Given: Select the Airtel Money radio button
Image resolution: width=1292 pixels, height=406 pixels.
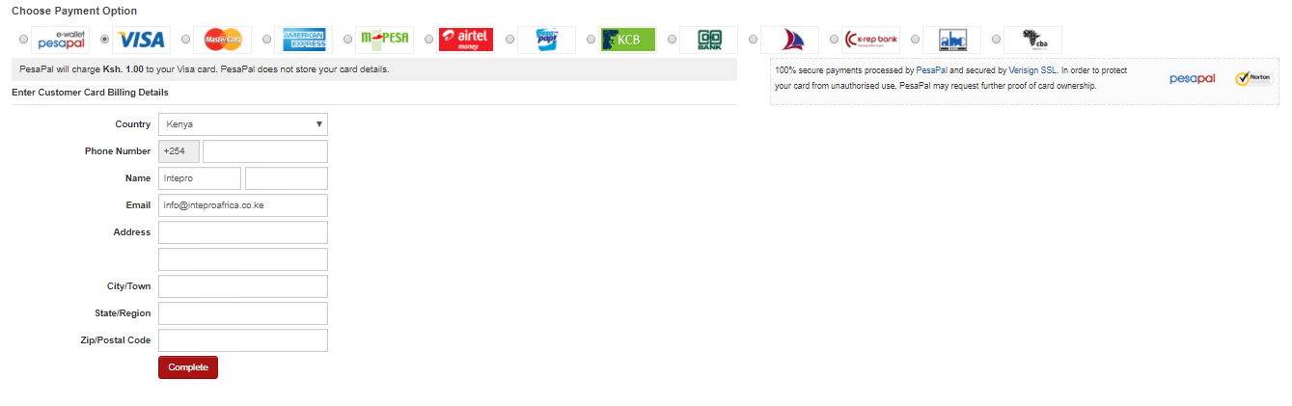Looking at the screenshot, I should click(428, 40).
